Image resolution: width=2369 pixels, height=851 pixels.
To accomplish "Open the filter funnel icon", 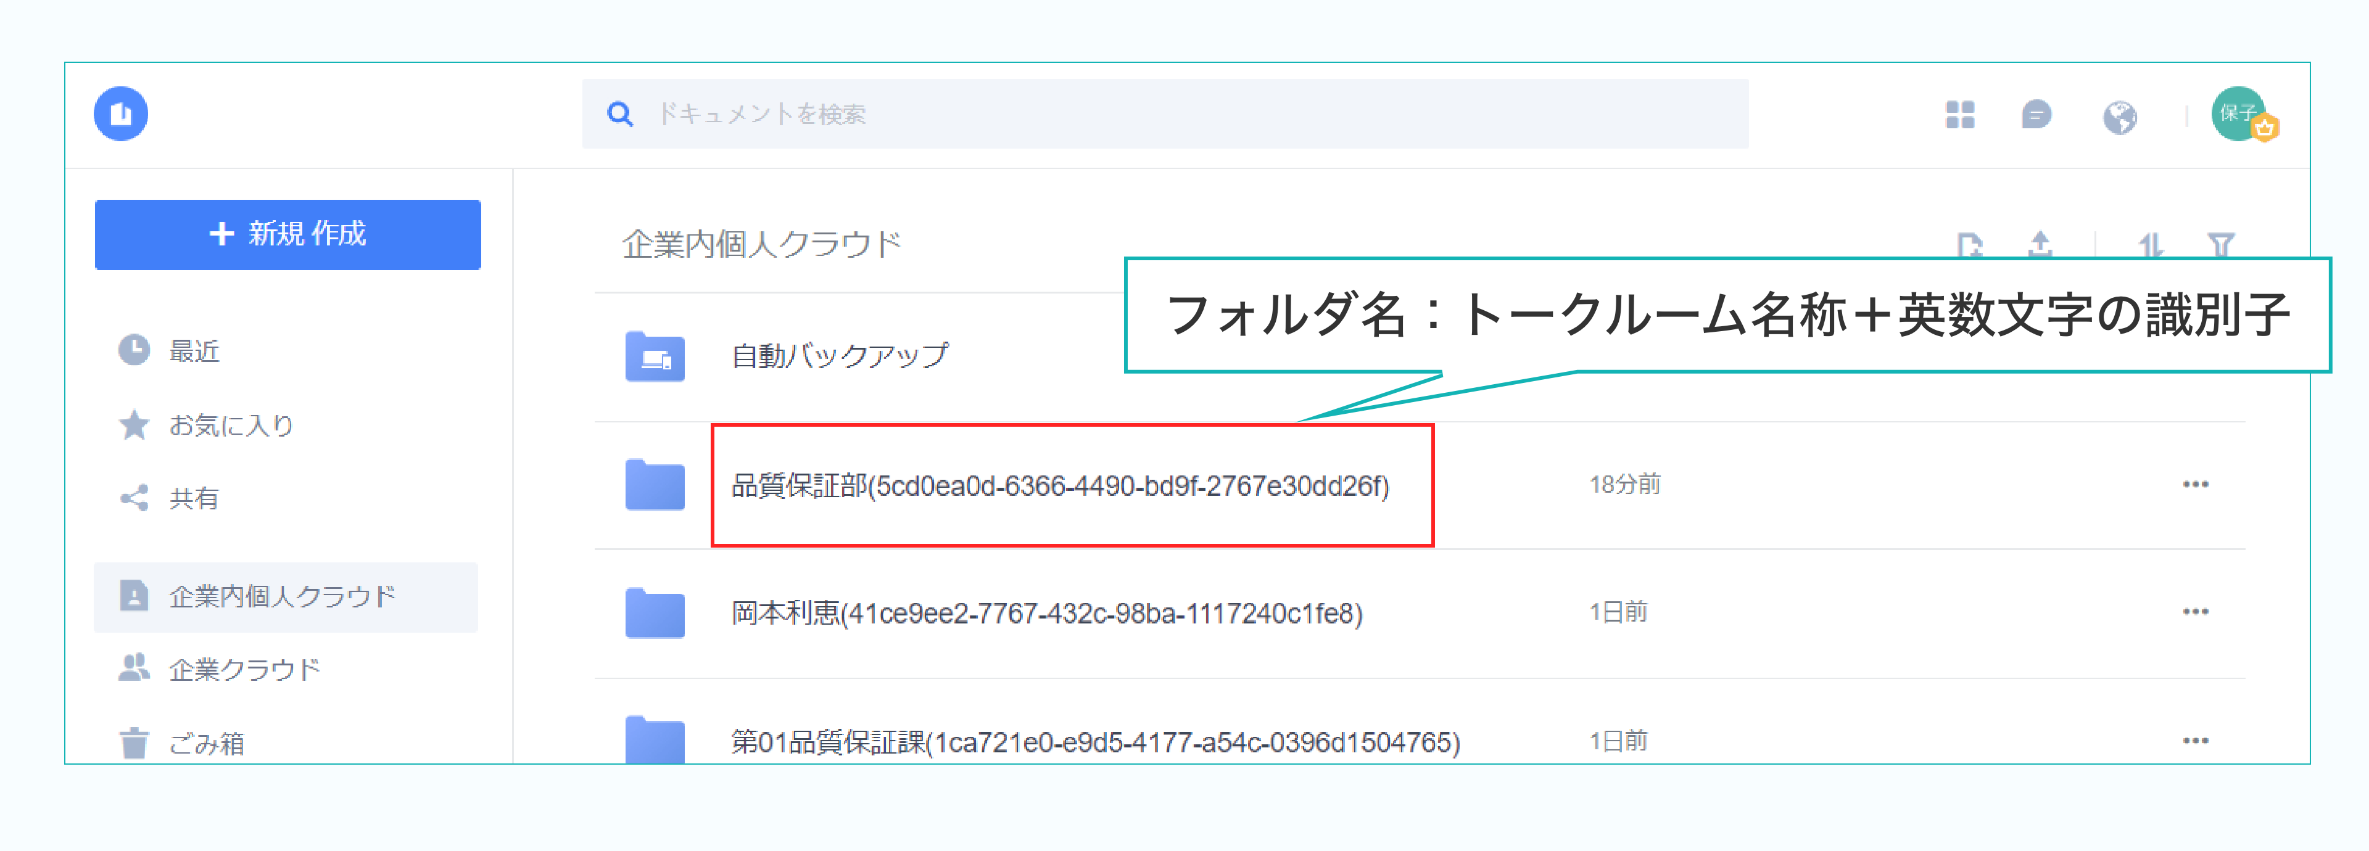I will tap(2221, 244).
